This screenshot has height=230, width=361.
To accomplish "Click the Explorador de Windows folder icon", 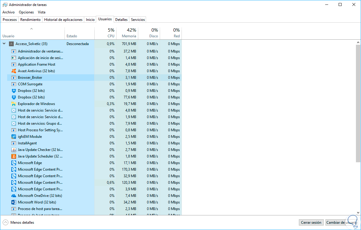I will click(x=13, y=104).
